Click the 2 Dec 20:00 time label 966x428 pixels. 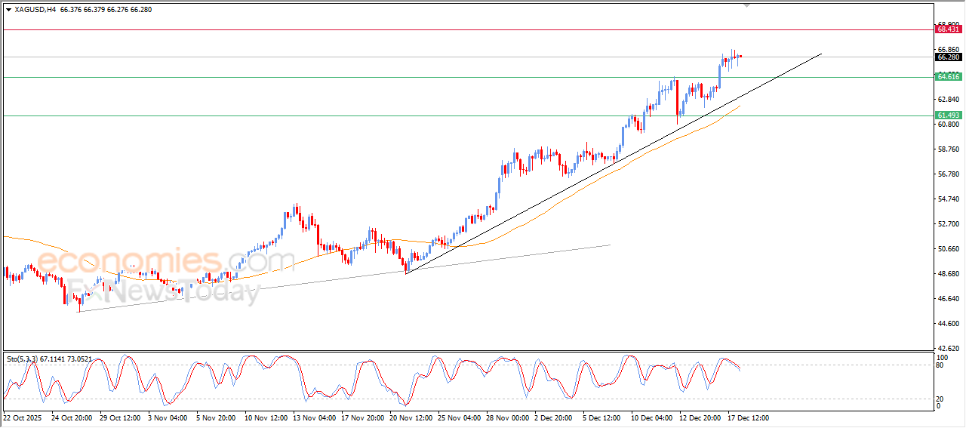[x=555, y=417]
